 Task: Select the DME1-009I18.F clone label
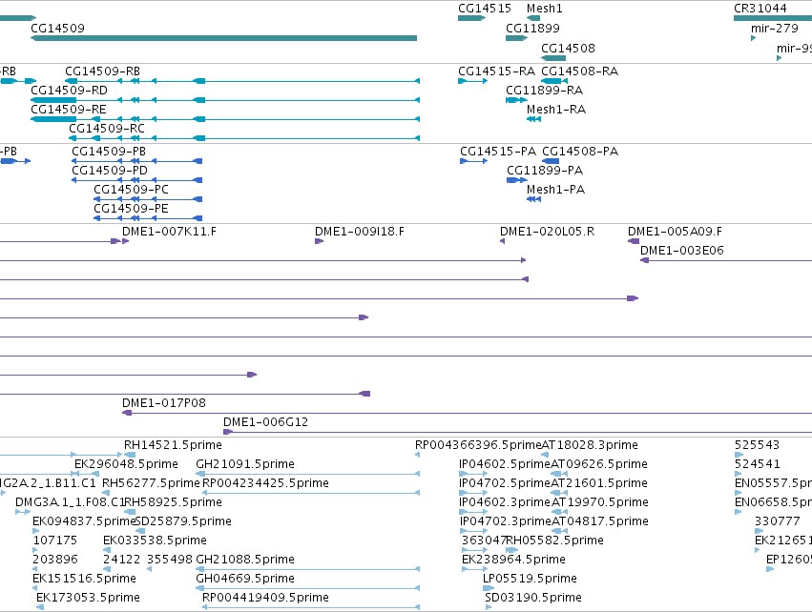pos(360,232)
